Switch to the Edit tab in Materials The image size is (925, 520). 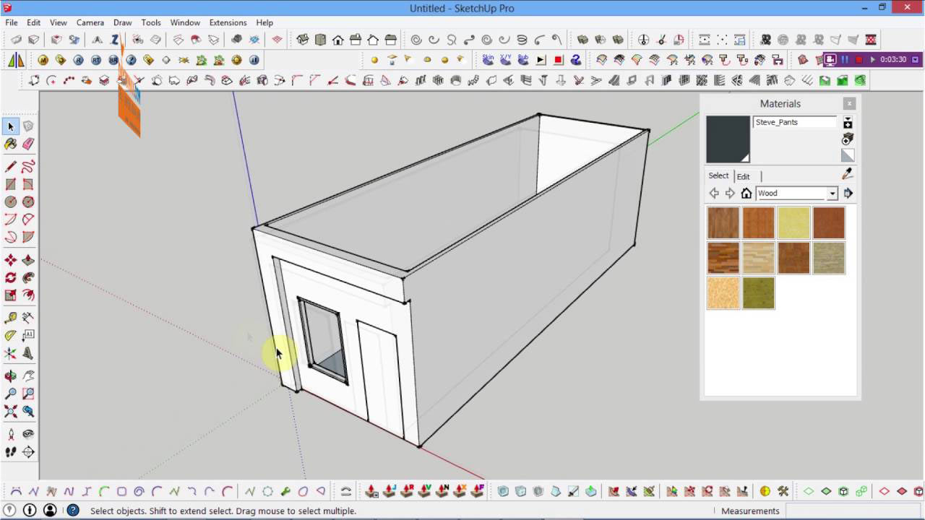pyautogui.click(x=744, y=176)
